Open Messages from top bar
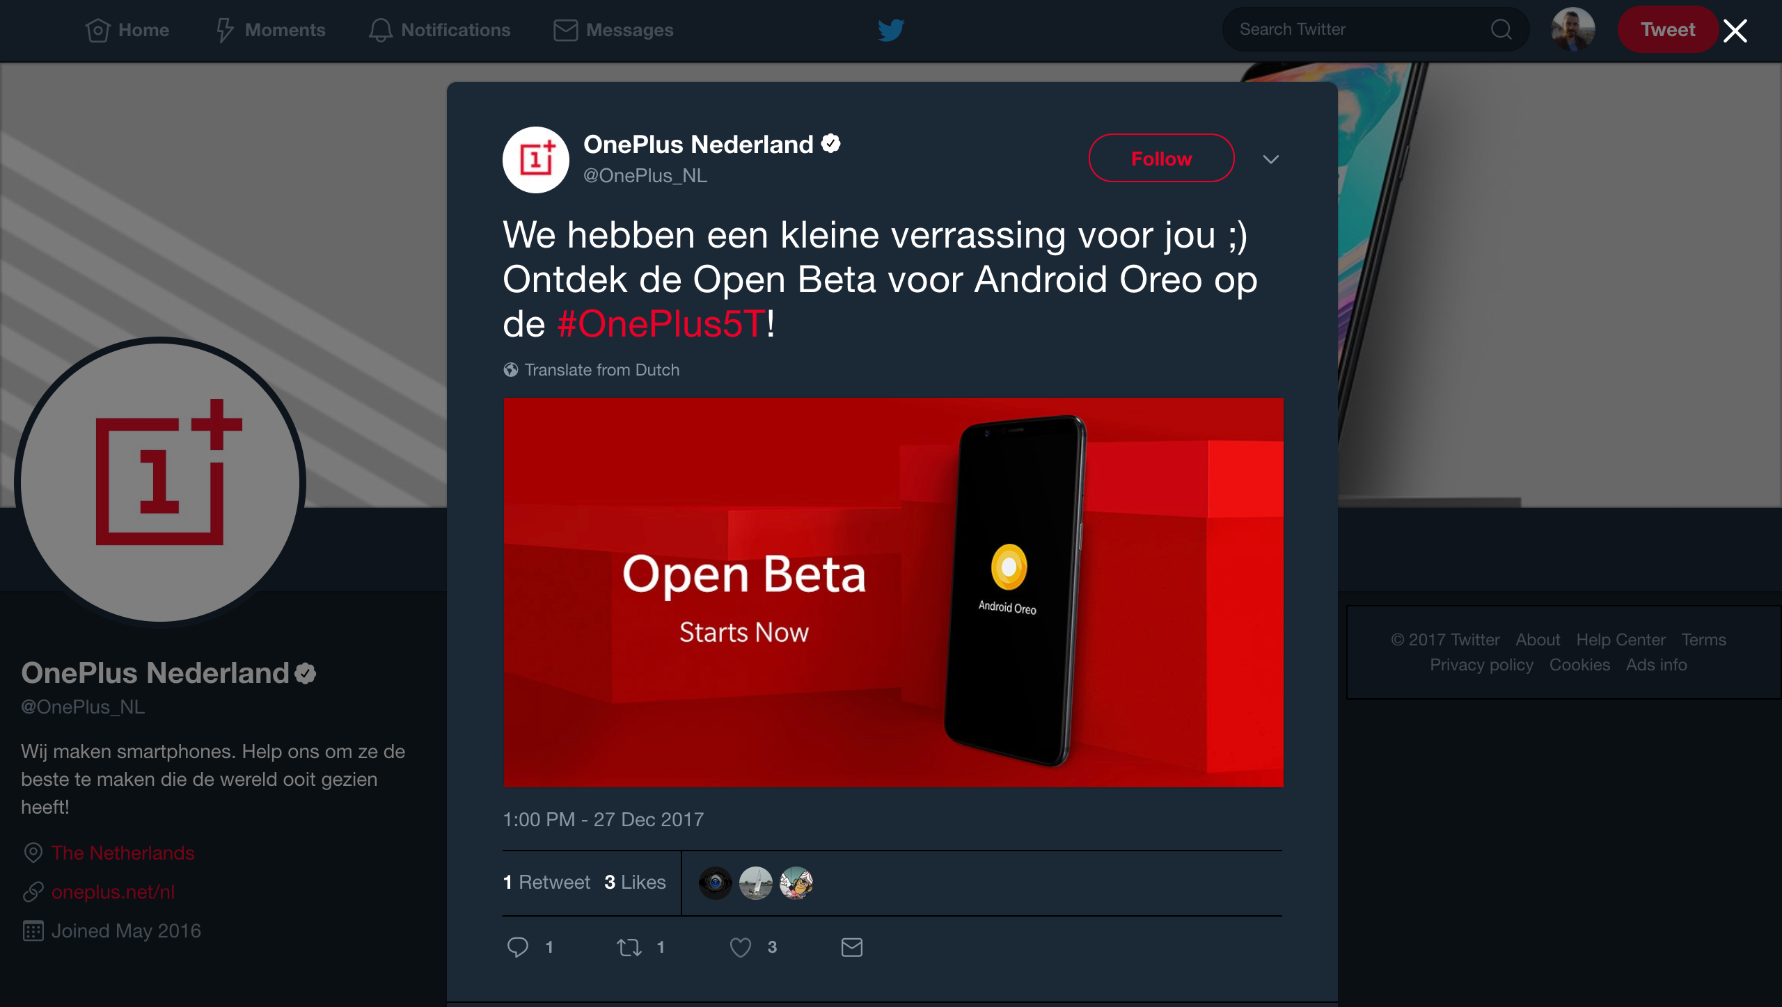This screenshot has height=1007, width=1782. 613,30
